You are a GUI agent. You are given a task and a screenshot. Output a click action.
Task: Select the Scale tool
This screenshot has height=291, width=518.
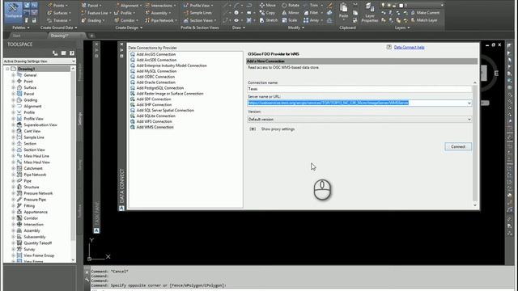(x=290, y=20)
